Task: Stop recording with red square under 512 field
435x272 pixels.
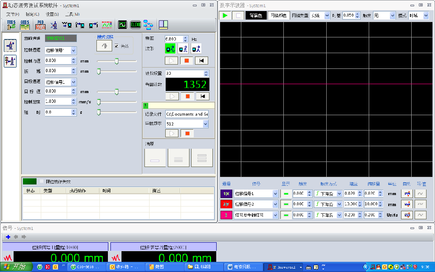Action: 187,133
